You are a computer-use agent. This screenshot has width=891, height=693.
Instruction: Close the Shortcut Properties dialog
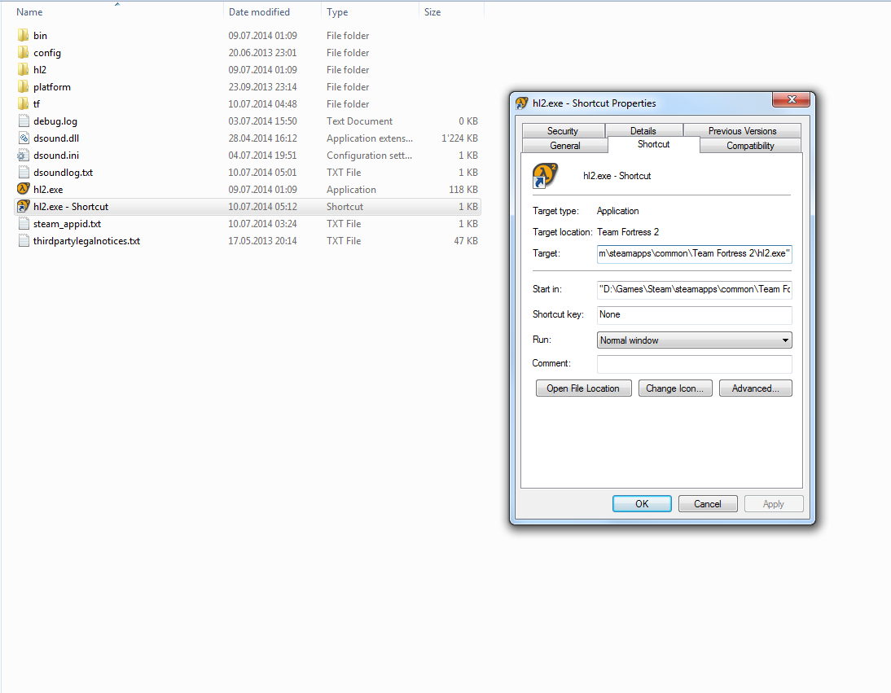pos(792,99)
